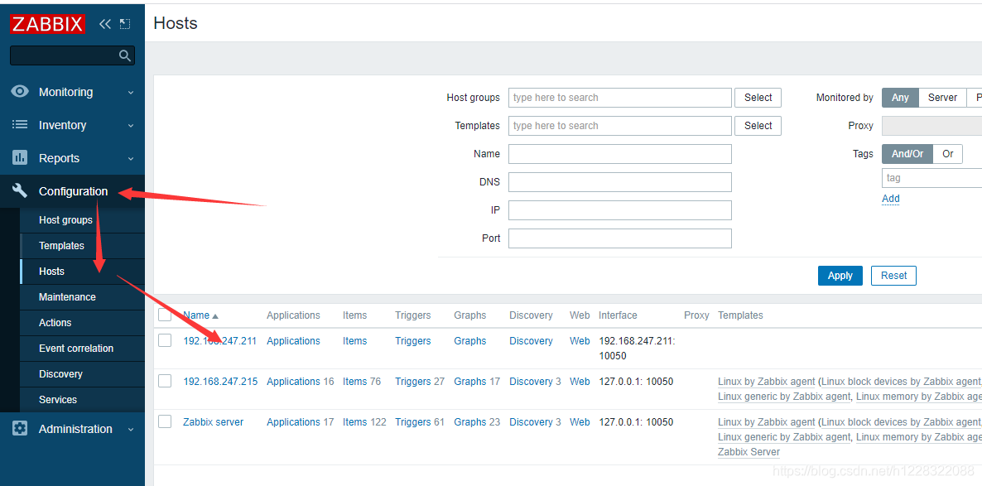Open host 192.168.247.211

[x=219, y=341]
